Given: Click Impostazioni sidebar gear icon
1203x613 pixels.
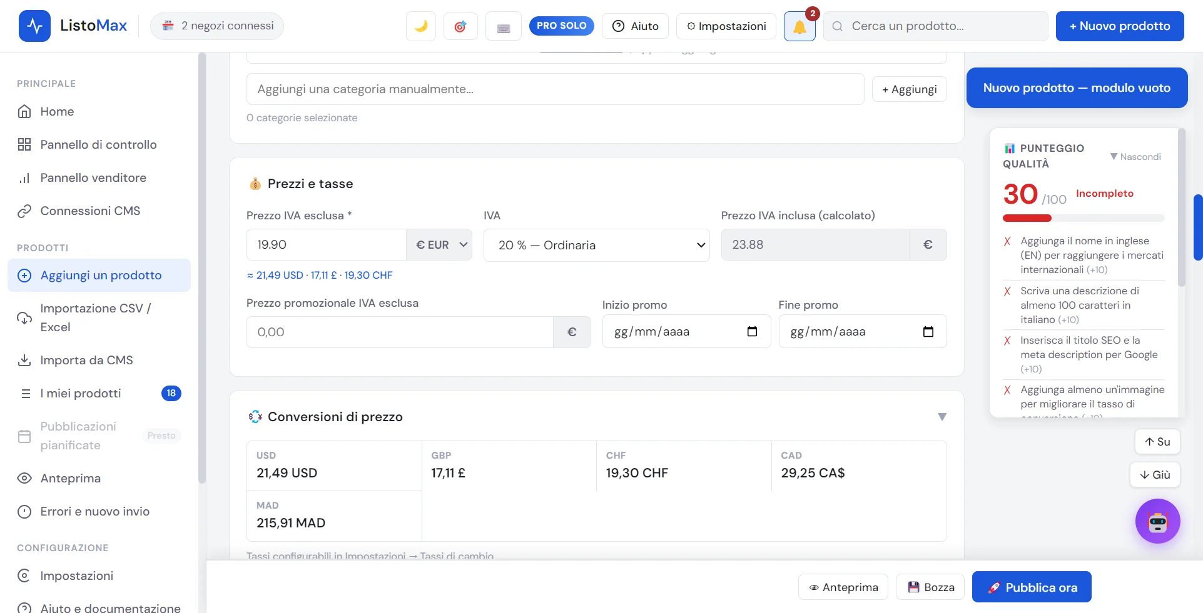Looking at the screenshot, I should coord(24,576).
